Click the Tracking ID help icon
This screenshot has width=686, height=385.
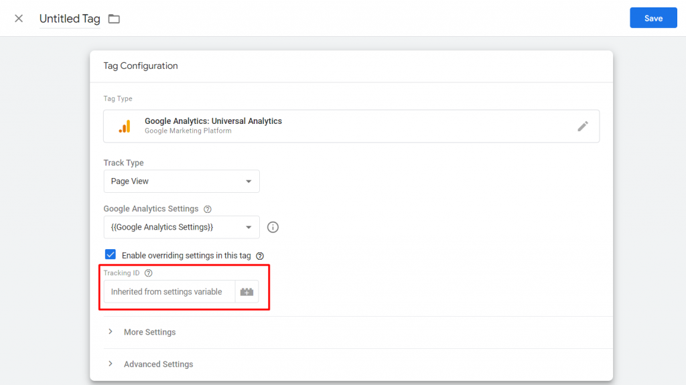coord(149,273)
